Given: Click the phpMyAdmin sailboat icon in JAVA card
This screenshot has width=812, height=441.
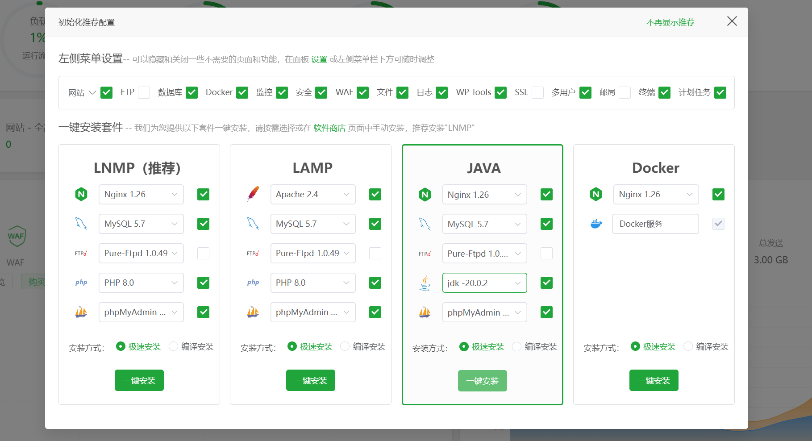Looking at the screenshot, I should click(425, 312).
